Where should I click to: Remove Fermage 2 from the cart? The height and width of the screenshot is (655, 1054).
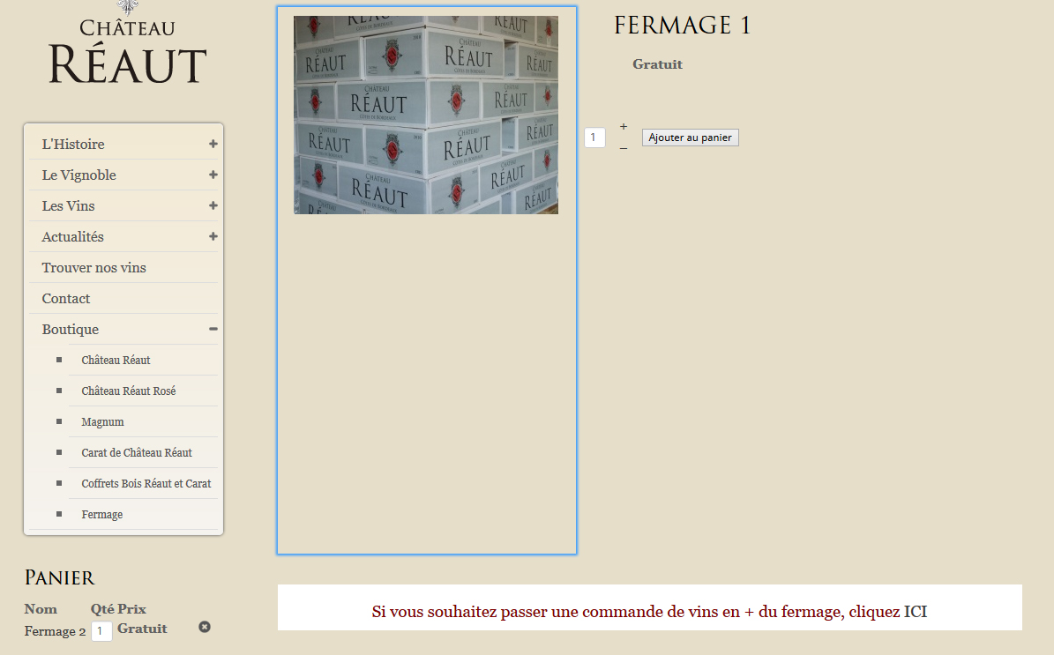point(205,627)
